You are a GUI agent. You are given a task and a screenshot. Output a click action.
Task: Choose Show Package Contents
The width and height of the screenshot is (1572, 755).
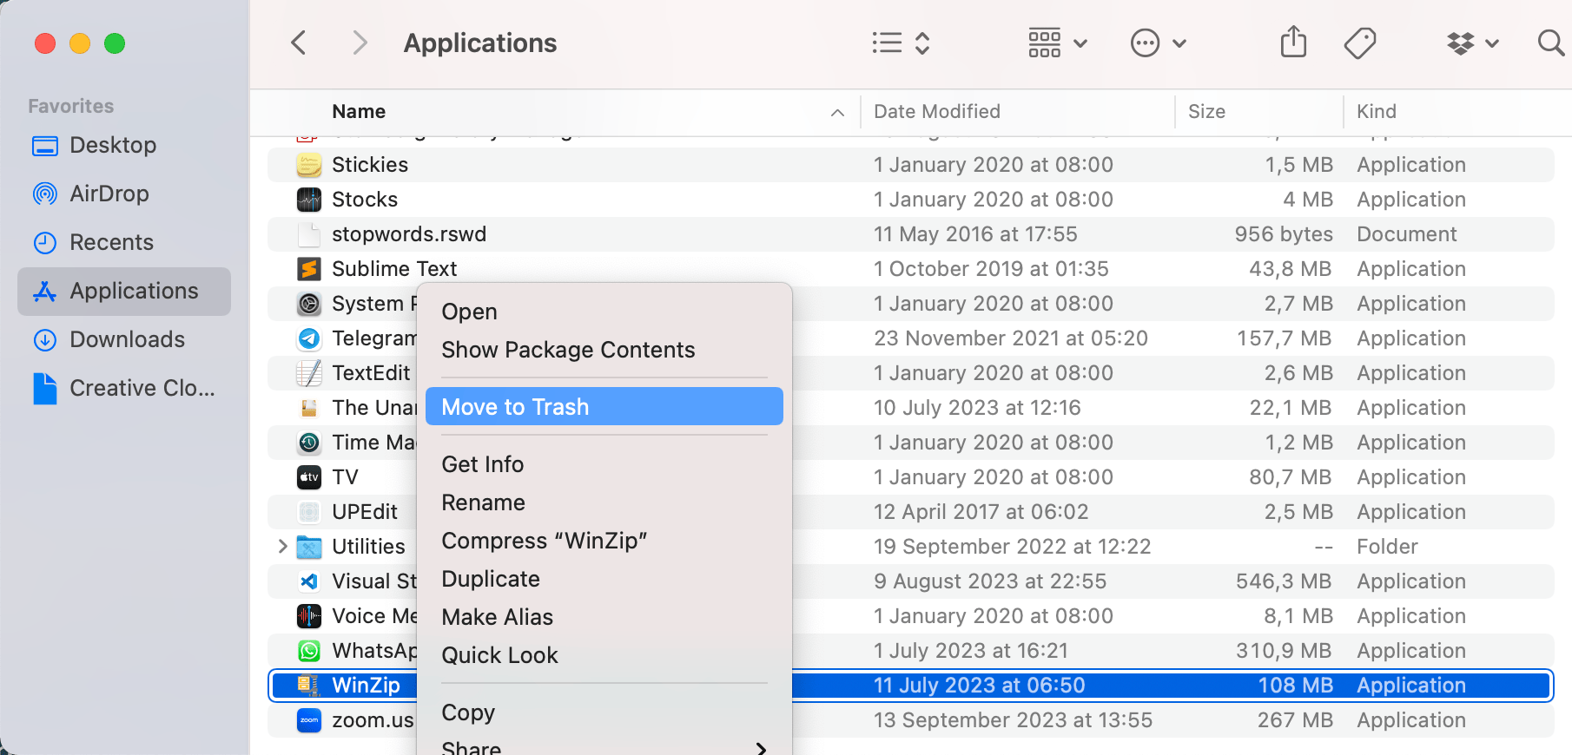(x=604, y=350)
